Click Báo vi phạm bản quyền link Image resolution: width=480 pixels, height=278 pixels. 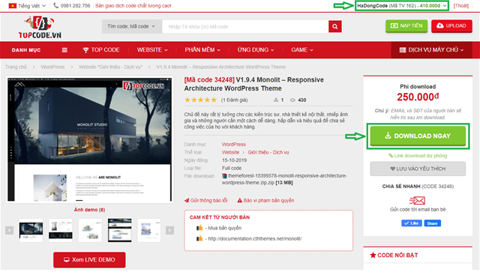point(265,200)
